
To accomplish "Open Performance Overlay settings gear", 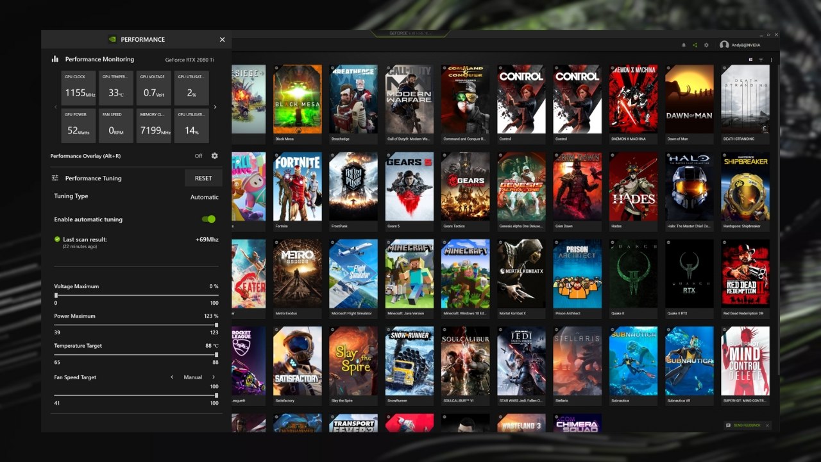I will [x=214, y=156].
